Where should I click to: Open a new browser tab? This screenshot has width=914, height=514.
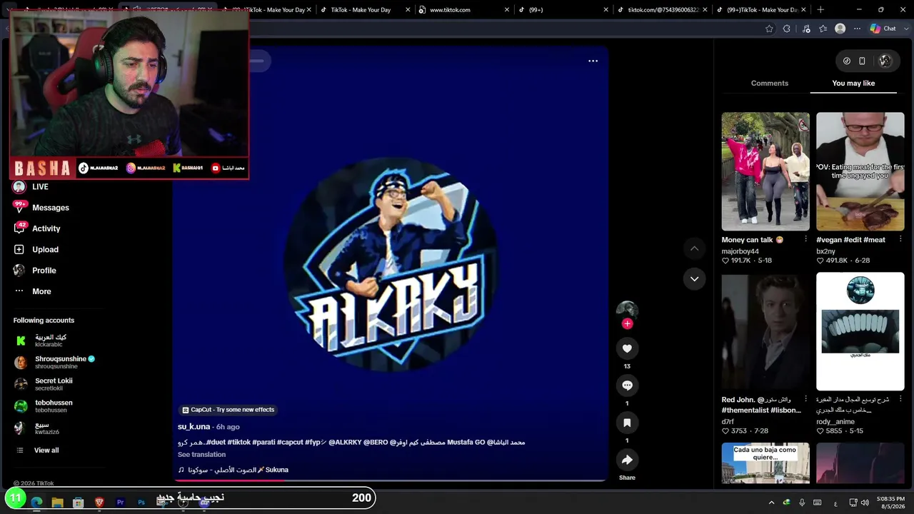point(820,10)
